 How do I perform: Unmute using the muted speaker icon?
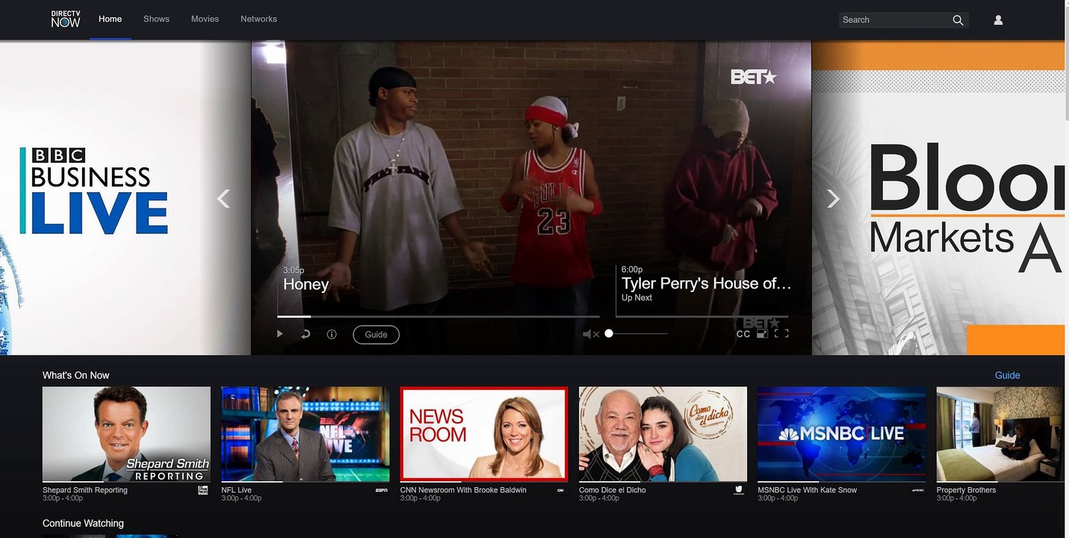coord(591,334)
